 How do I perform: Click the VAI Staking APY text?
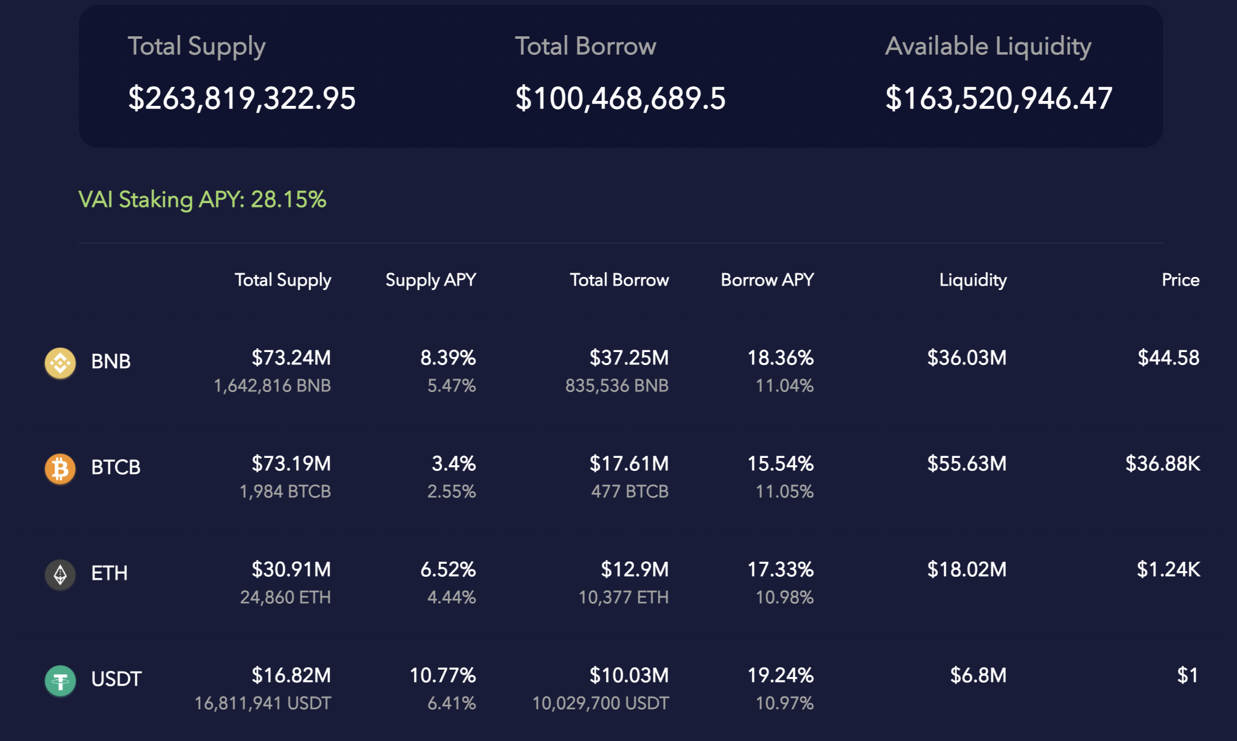202,199
